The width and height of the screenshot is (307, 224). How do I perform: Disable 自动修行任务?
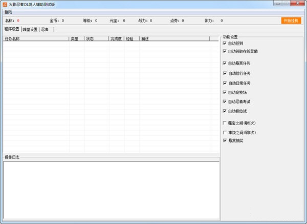pyautogui.click(x=225, y=73)
